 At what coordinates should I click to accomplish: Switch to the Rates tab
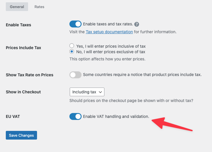(x=39, y=7)
